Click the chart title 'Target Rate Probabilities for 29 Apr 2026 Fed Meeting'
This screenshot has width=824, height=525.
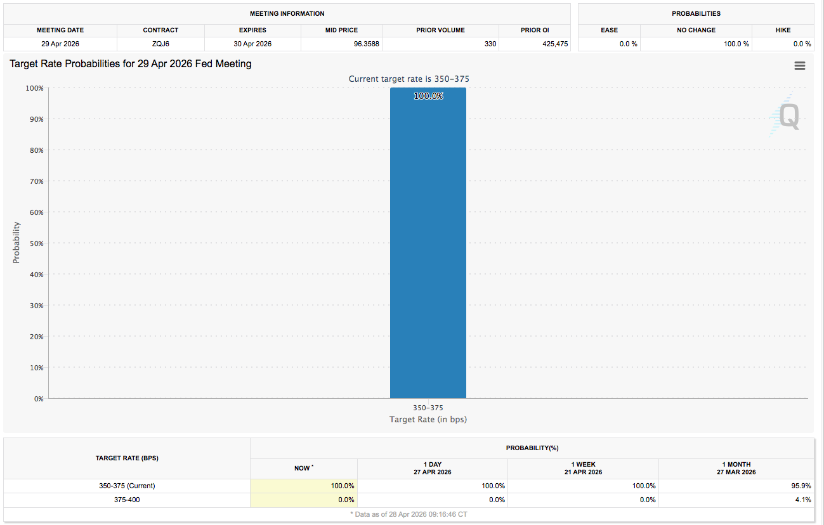coord(131,64)
